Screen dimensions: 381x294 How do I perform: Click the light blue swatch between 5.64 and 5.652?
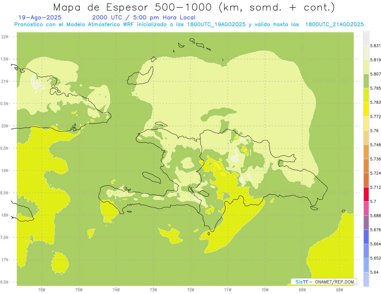[x=366, y=265]
